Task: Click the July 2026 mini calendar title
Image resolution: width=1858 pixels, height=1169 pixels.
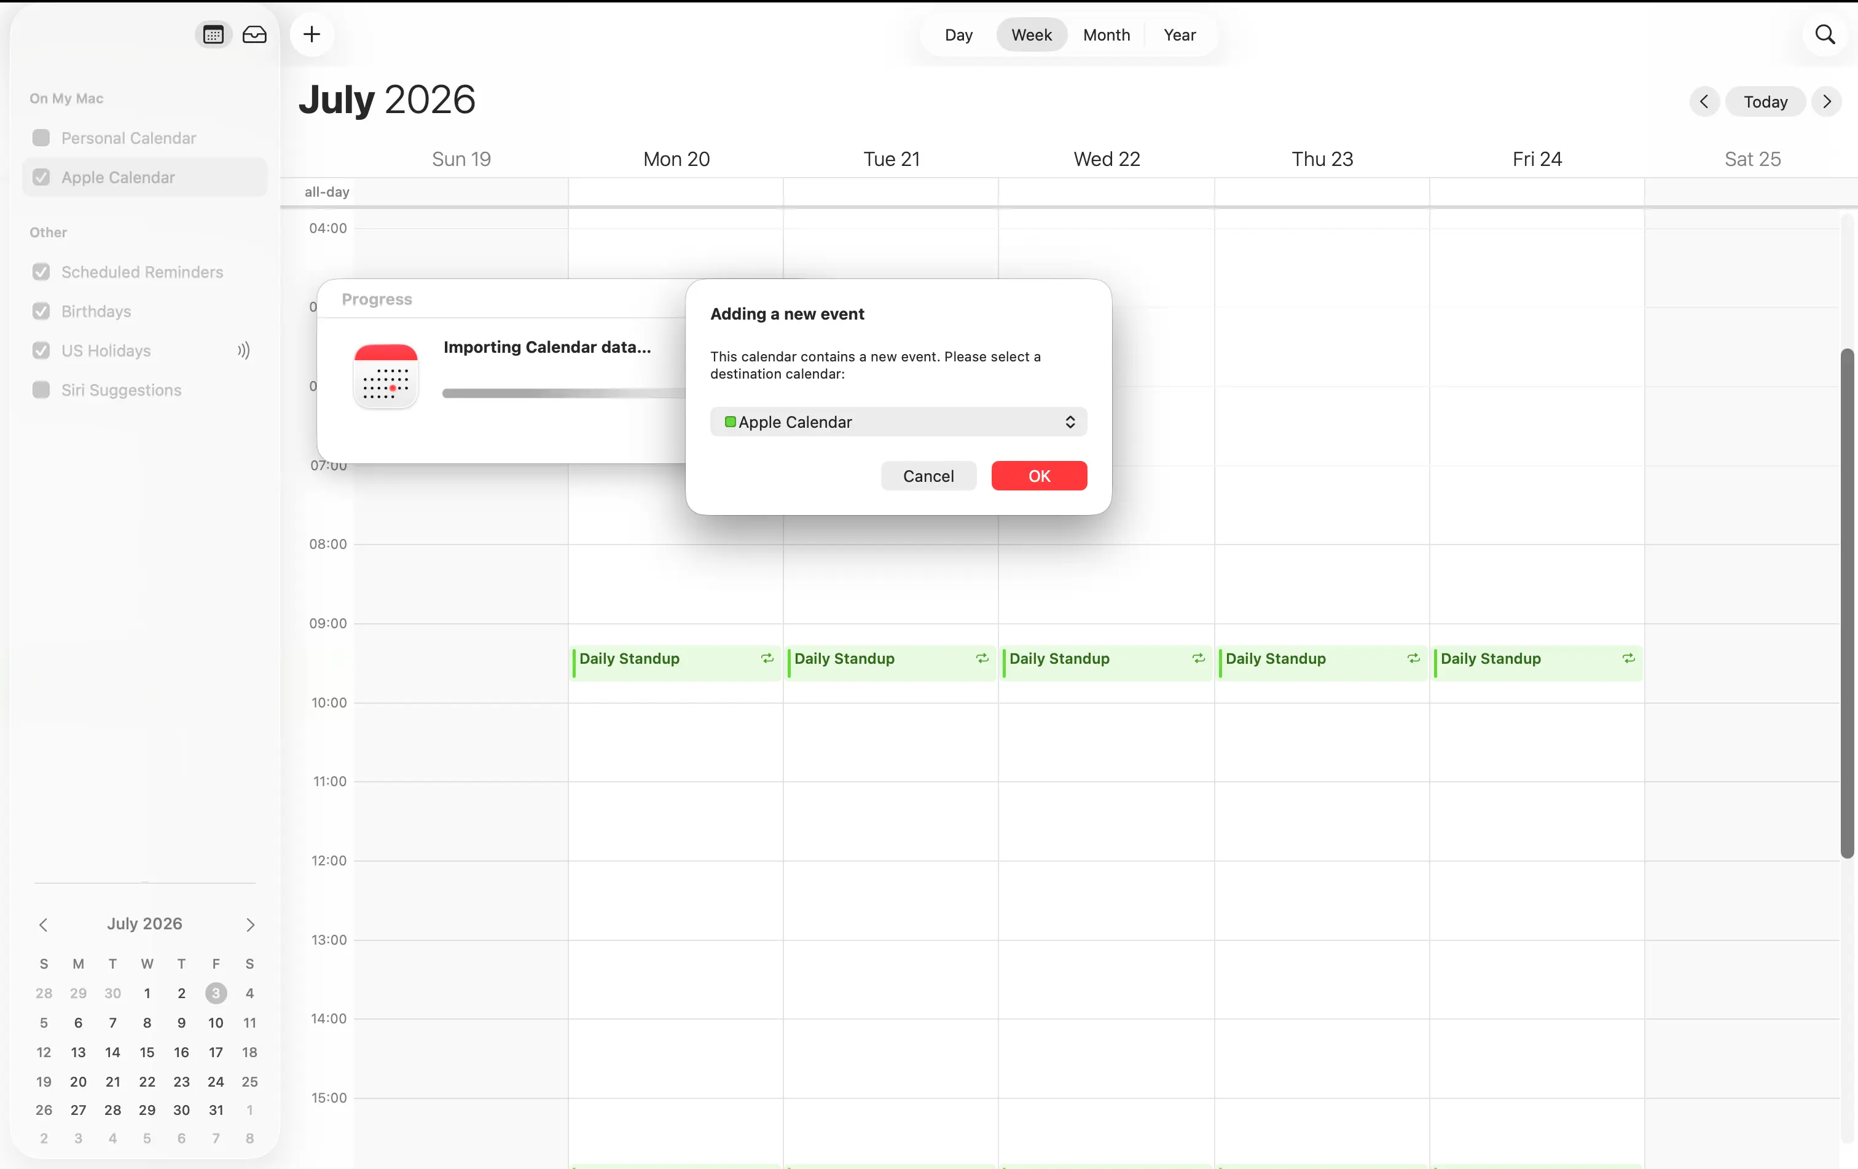Action: 144,924
